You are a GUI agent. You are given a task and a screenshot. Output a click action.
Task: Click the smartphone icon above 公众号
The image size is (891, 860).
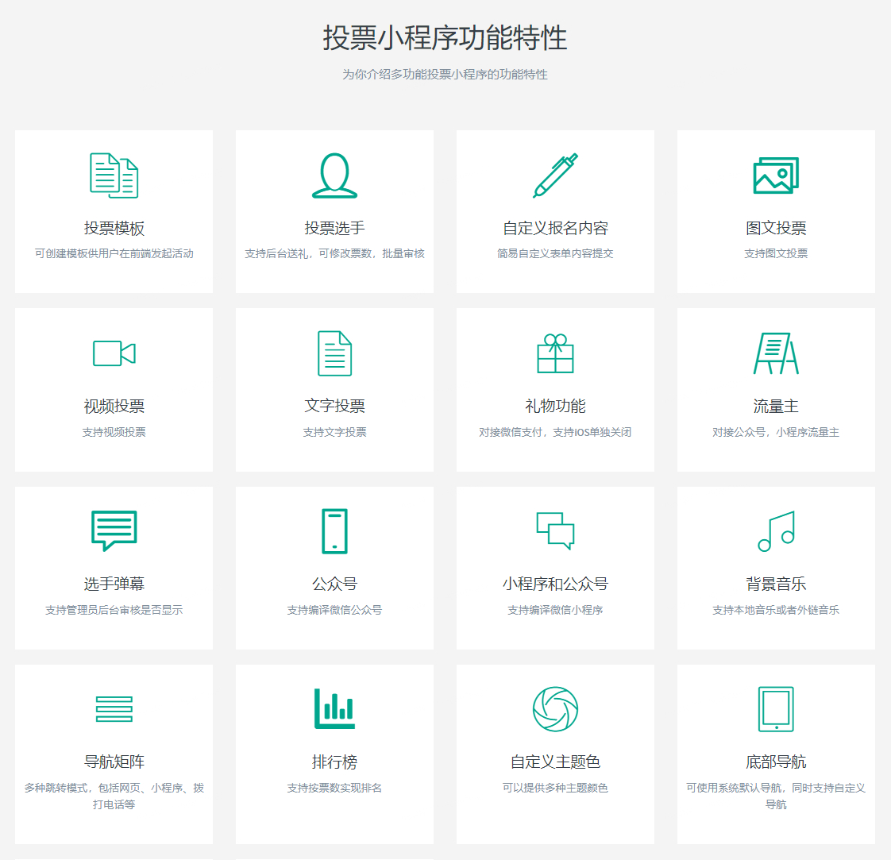(334, 530)
